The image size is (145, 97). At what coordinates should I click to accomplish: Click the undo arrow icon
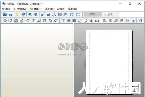coord(50,21)
